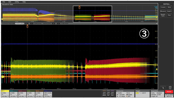Select the C6 blue waveform handle
Image resolution: width=174 pixels, height=98 pixels.
(x=3, y=44)
